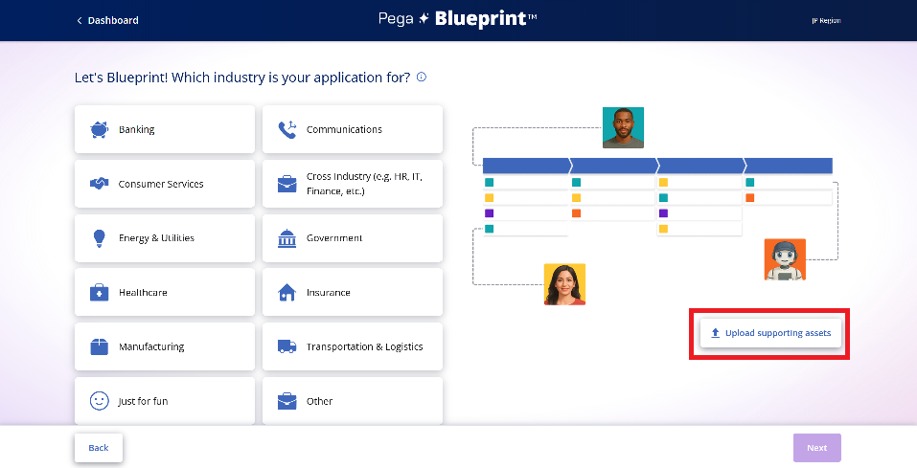Screen dimensions: 917x468
Task: Click the Just for fun smiley icon
Action: coord(99,401)
